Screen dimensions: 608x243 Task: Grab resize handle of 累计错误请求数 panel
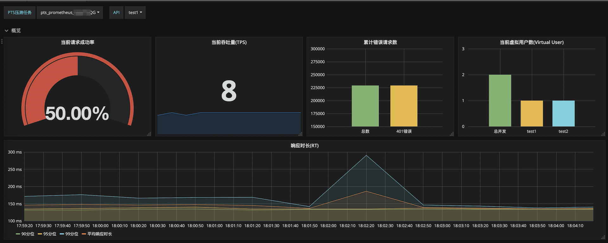coord(452,134)
